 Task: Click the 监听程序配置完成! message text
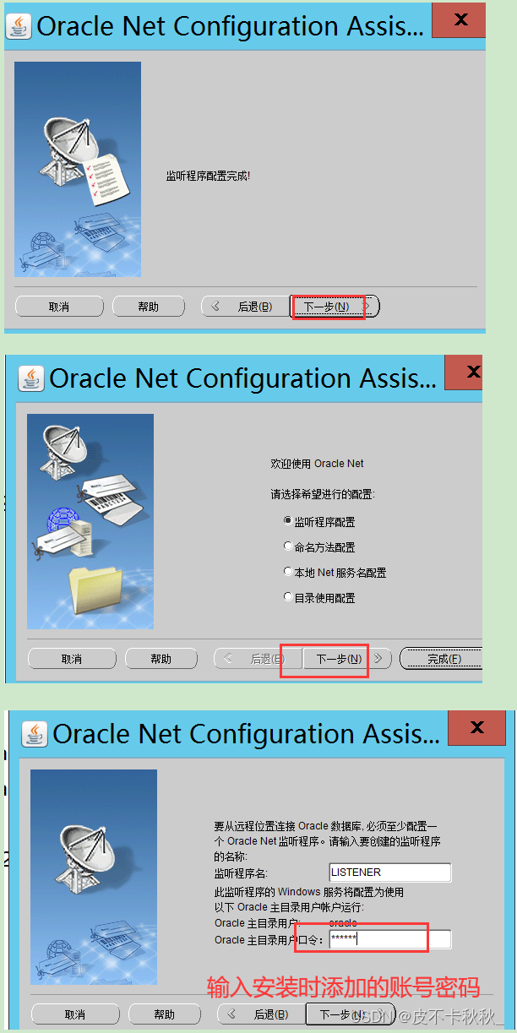point(208,176)
